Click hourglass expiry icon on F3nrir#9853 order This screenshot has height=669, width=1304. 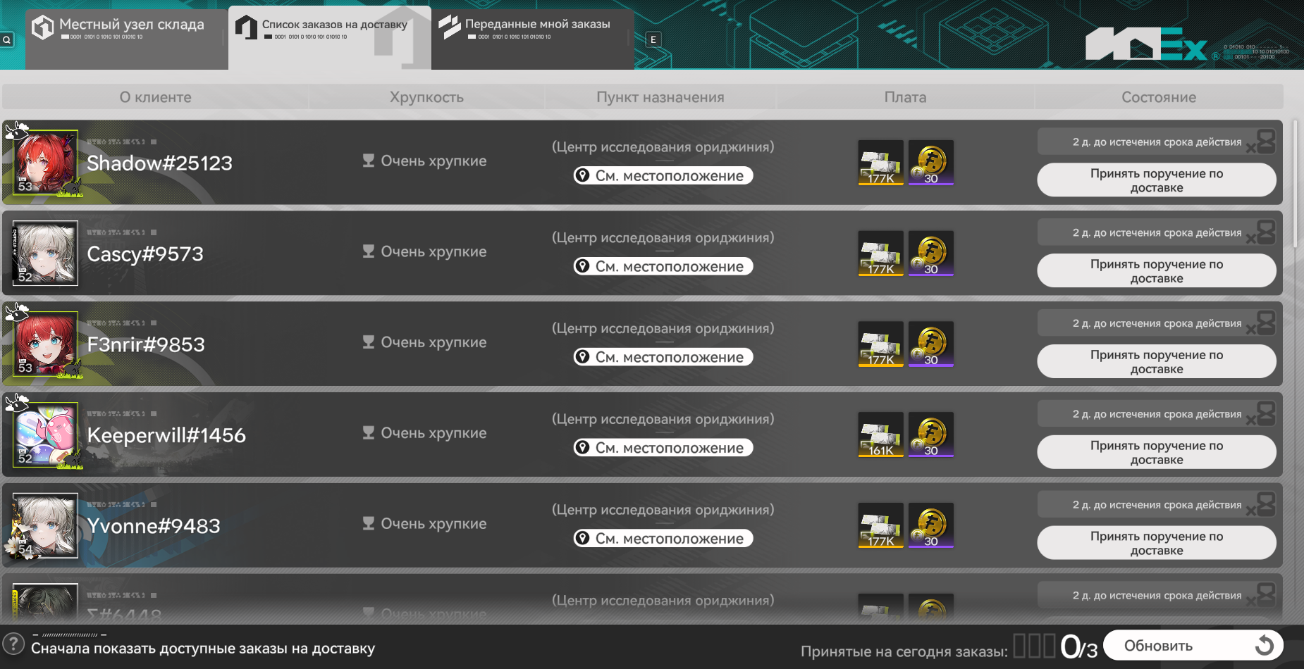pyautogui.click(x=1266, y=323)
